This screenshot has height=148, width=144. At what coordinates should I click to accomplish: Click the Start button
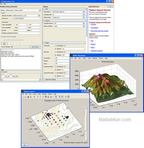pos(4,44)
